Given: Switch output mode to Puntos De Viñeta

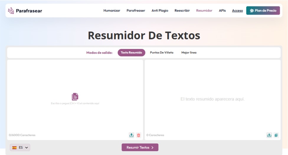Looking at the screenshot, I should [x=161, y=53].
